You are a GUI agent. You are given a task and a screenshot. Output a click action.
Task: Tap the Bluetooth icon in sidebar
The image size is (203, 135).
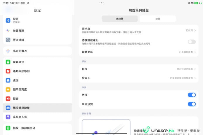pos(8,20)
